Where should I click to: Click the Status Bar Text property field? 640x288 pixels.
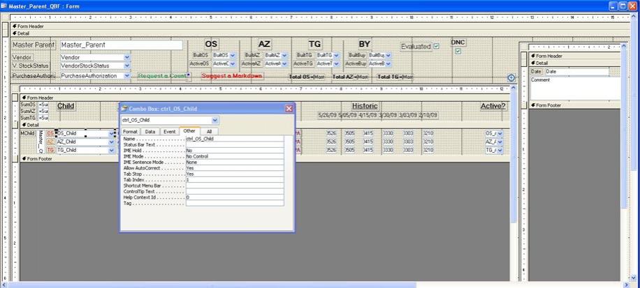click(235, 144)
